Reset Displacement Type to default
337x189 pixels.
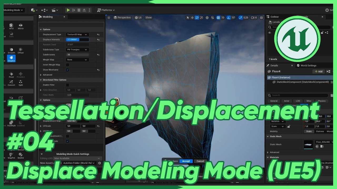pos(98,34)
